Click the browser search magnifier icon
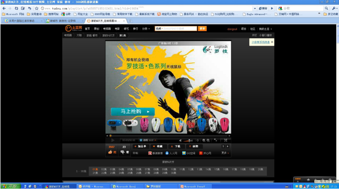This screenshot has height=189, width=339. click(x=326, y=8)
